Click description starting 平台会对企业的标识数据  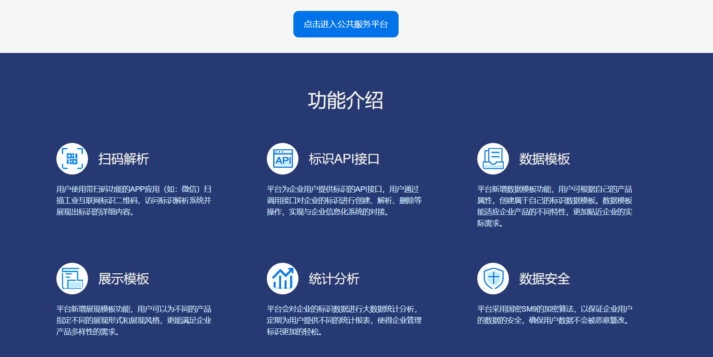coord(344,320)
